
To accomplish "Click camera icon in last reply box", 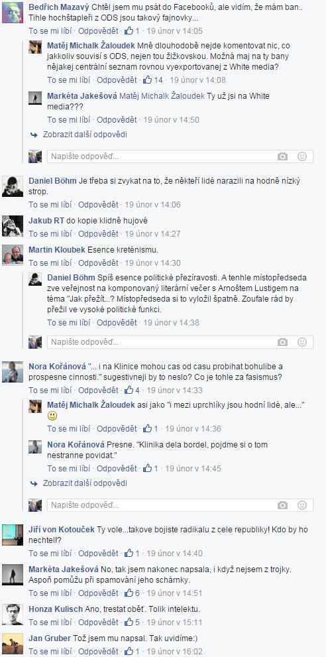I will point(282,505).
